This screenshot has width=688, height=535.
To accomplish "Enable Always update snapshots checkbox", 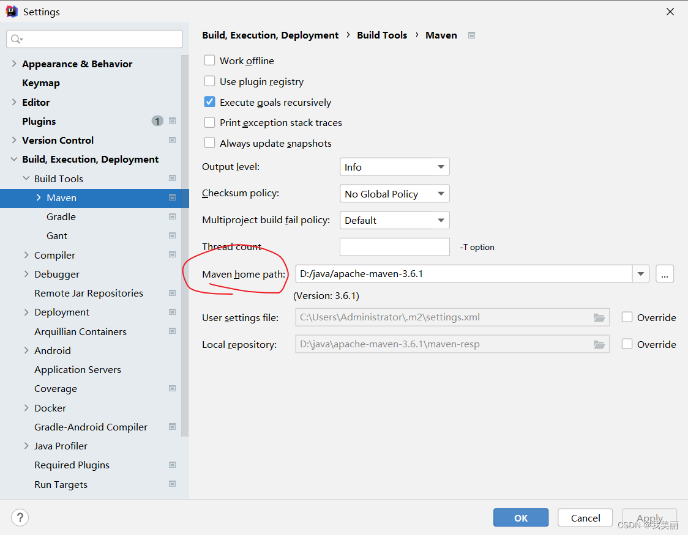I will point(210,143).
